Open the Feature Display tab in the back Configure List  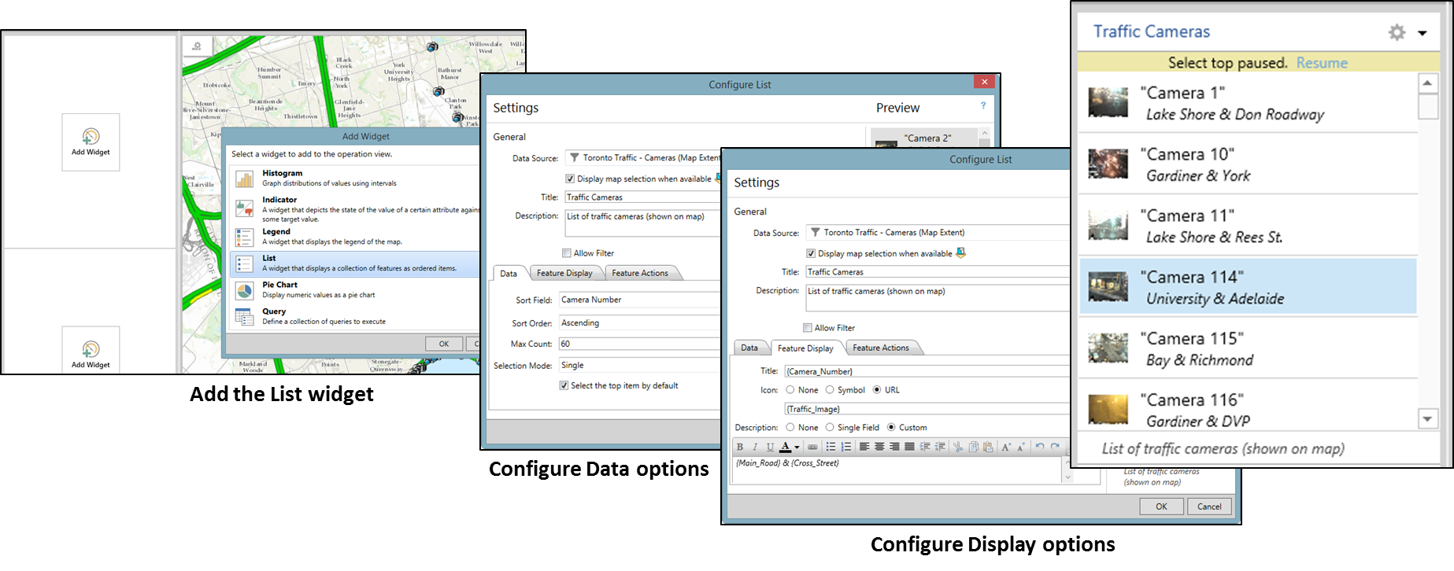pyautogui.click(x=564, y=273)
